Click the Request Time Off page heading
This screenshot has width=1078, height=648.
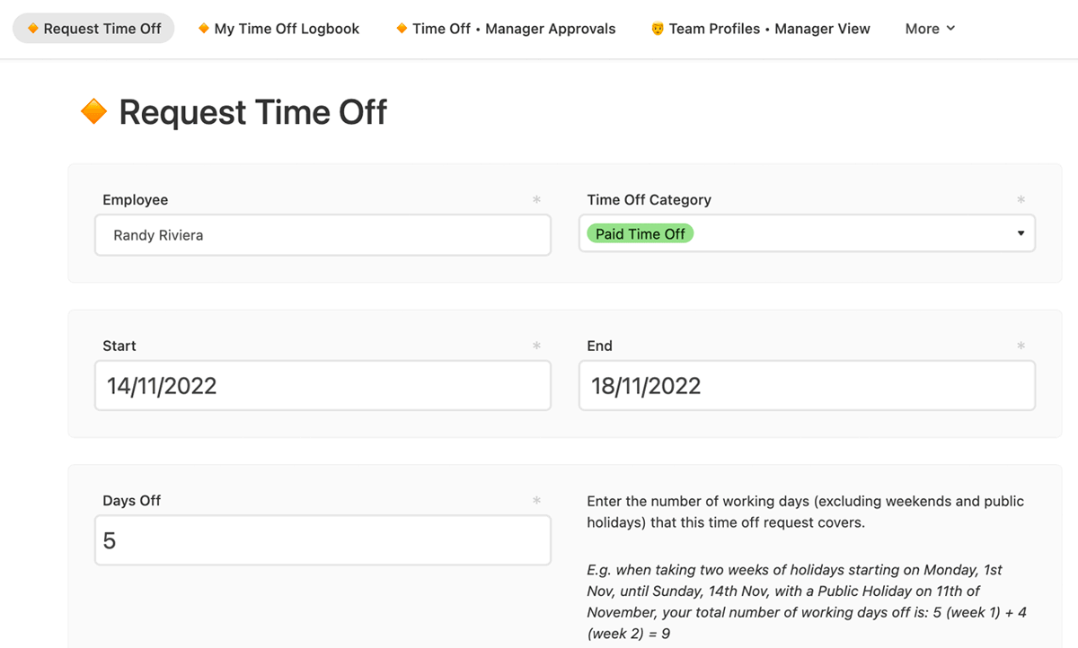coord(252,112)
